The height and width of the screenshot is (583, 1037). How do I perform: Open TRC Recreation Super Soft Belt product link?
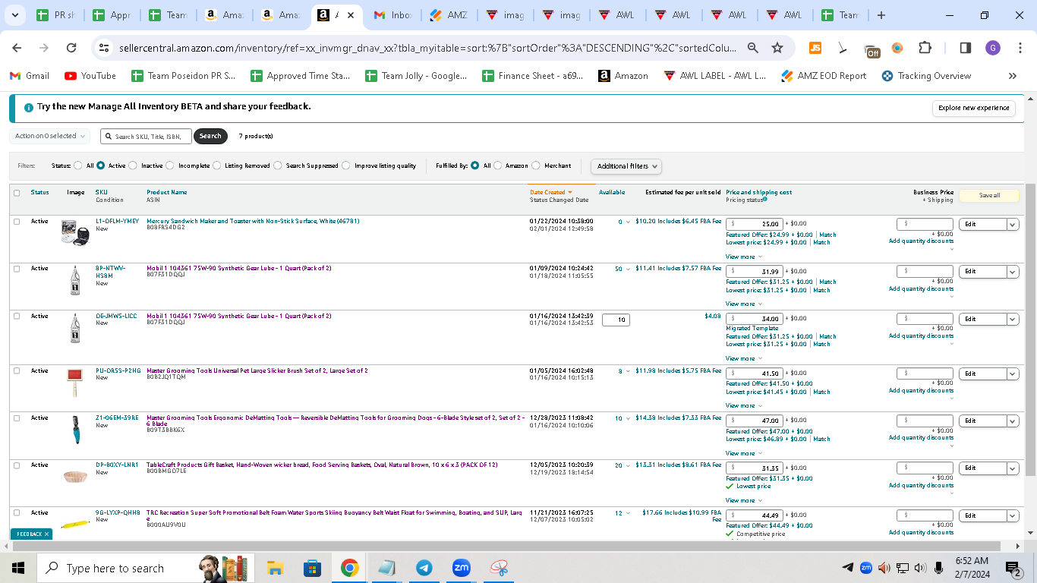coord(335,516)
